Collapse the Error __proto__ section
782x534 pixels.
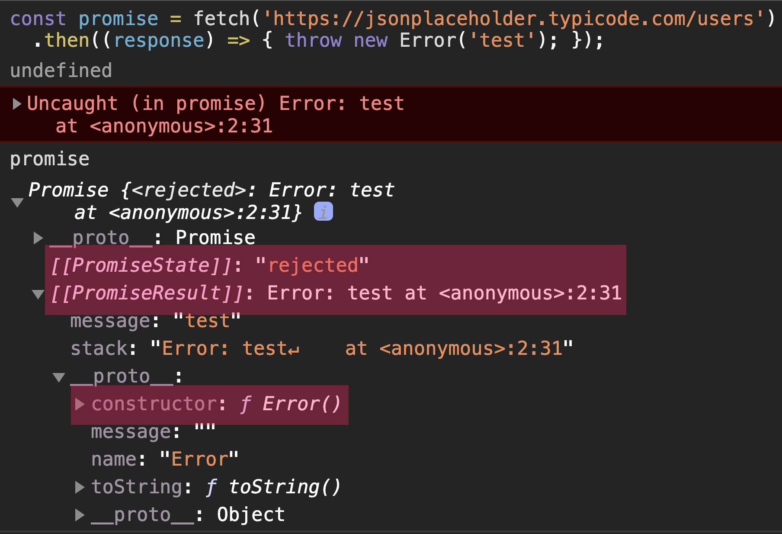59,377
